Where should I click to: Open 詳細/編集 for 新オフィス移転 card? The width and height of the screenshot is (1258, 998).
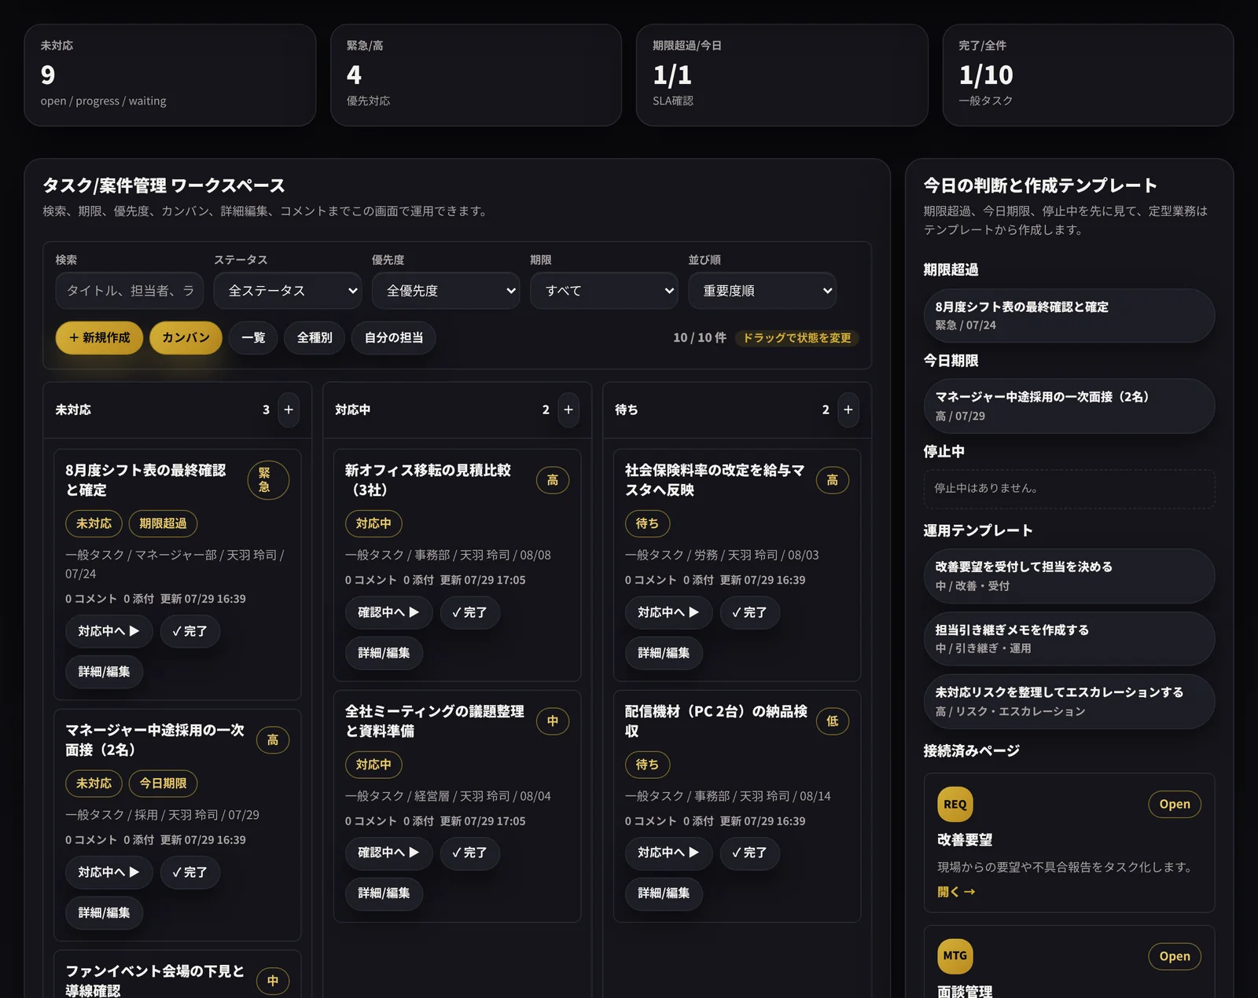pyautogui.click(x=384, y=653)
